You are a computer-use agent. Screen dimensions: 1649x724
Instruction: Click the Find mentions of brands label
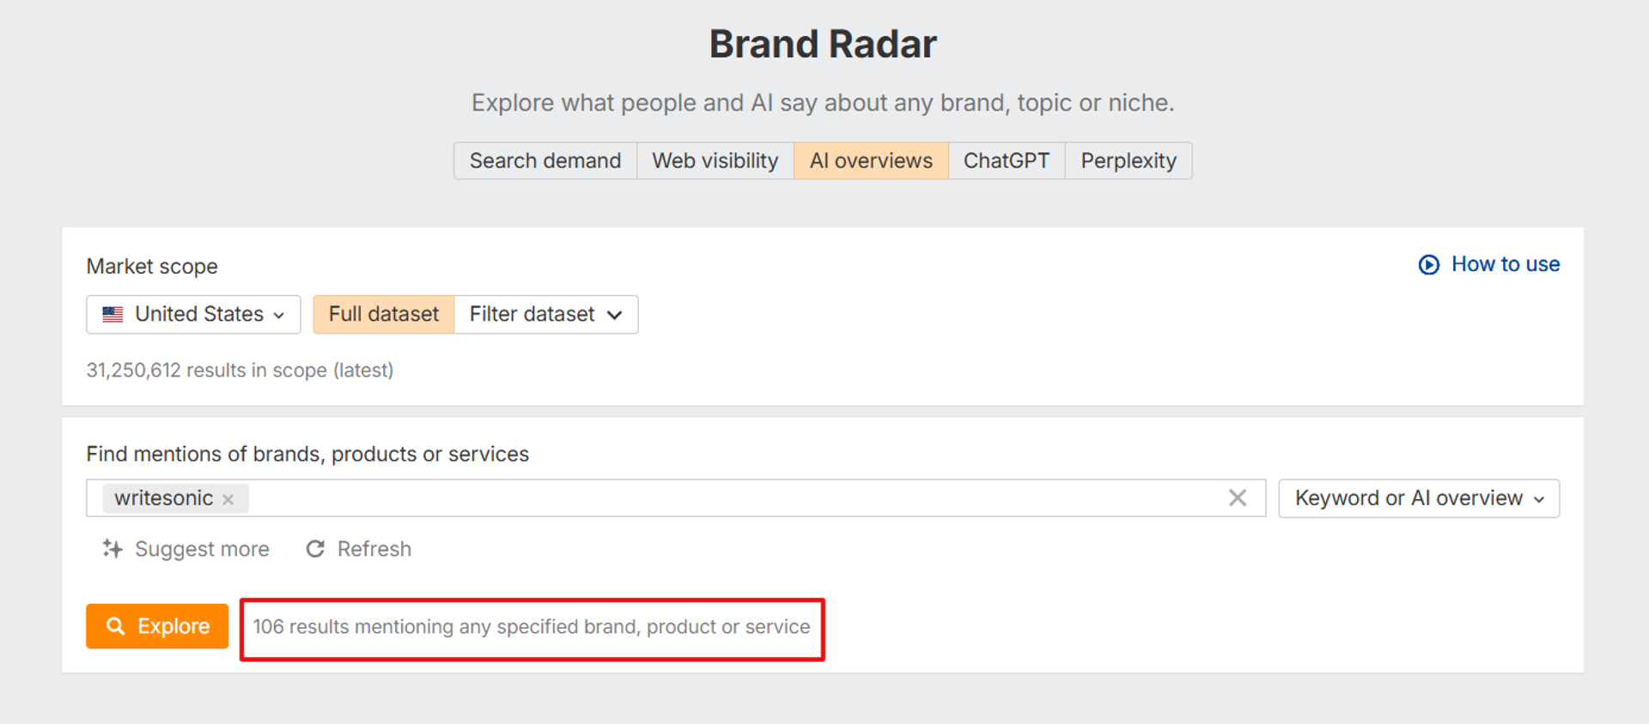coord(307,454)
